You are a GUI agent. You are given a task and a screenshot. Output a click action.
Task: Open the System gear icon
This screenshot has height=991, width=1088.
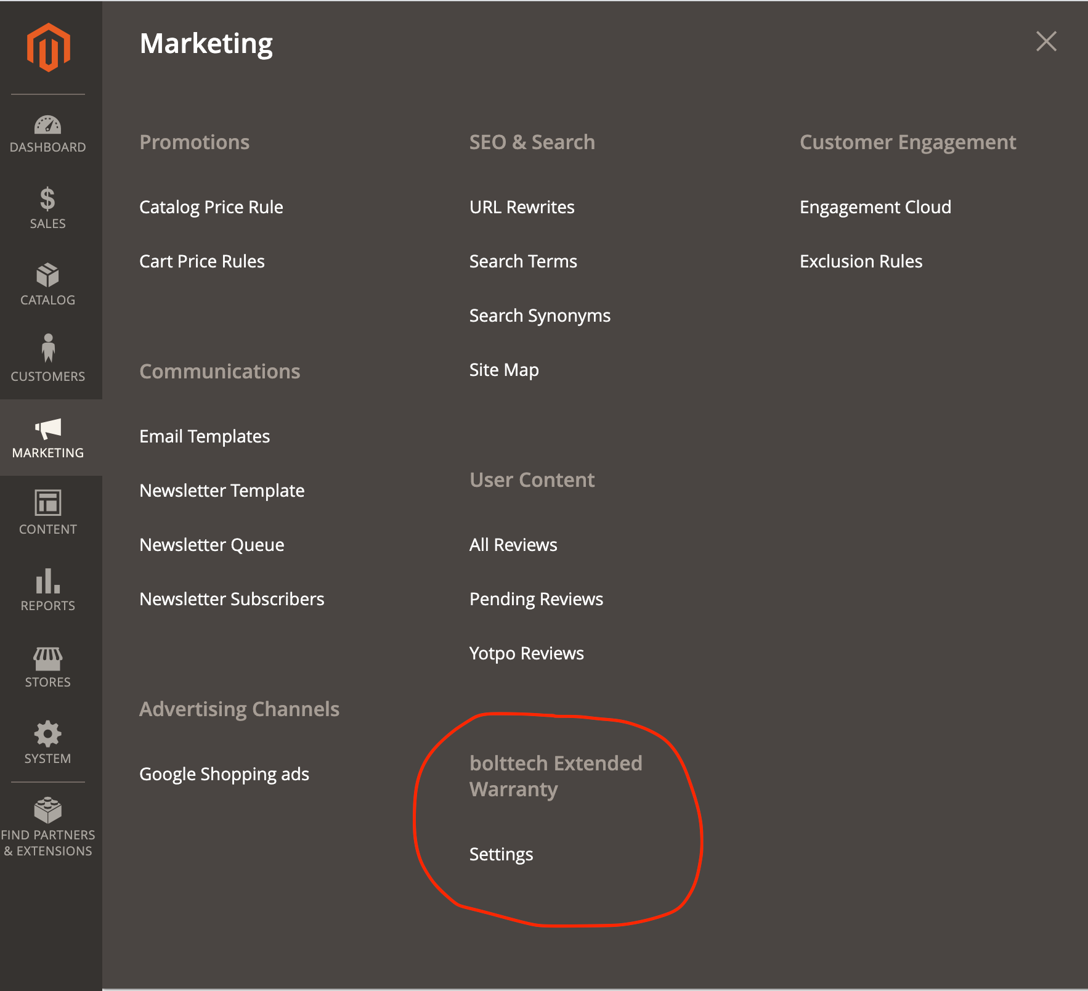pos(48,734)
